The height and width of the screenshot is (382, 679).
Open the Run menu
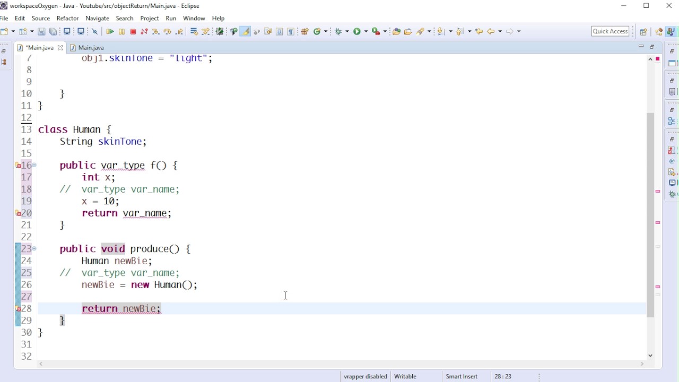171,18
